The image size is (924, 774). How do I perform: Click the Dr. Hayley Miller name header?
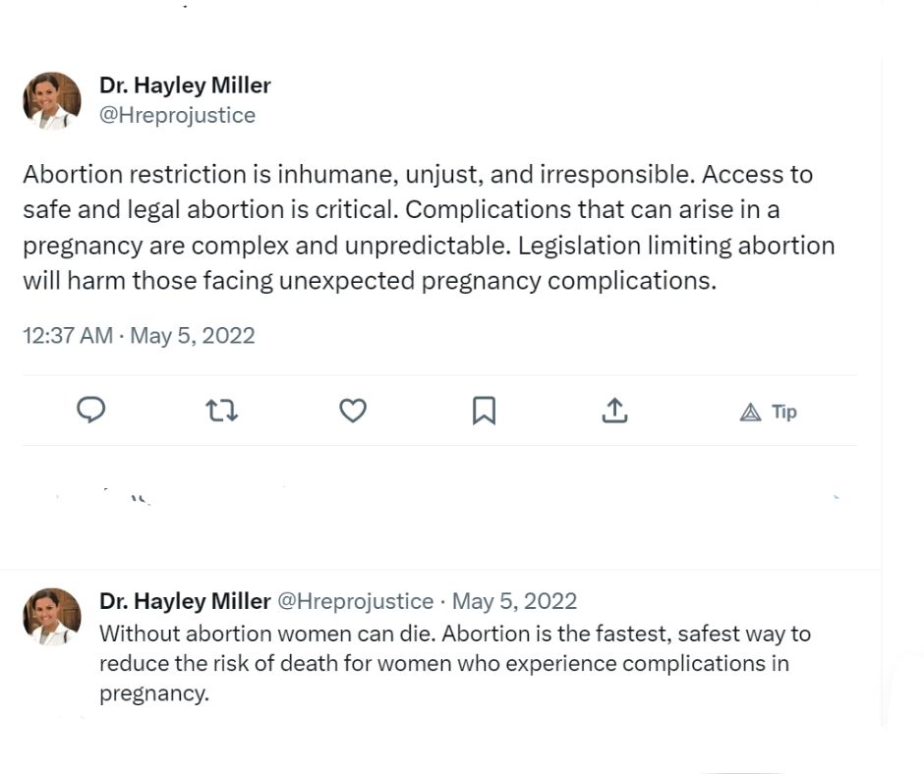coord(185,85)
